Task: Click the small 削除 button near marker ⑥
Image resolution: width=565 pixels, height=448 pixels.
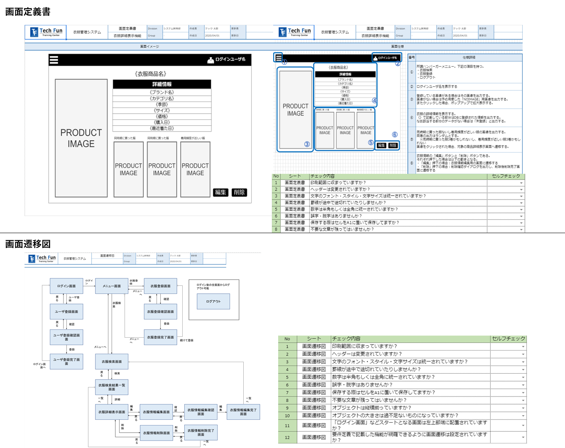Action: (x=393, y=145)
